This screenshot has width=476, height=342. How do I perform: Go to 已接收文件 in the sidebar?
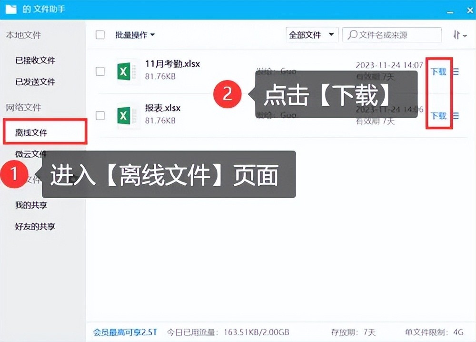click(x=35, y=60)
